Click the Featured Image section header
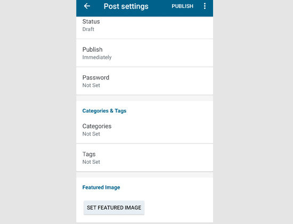This screenshot has height=224, width=293. coord(101,187)
